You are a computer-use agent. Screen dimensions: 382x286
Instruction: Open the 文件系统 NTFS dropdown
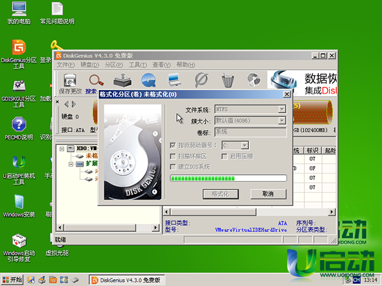tap(282, 109)
